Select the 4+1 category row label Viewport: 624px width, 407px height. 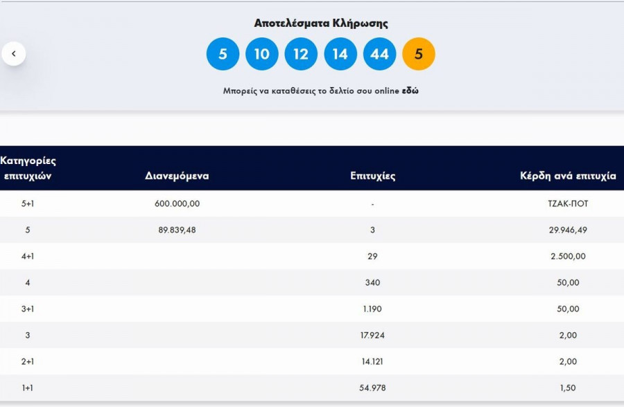28,256
